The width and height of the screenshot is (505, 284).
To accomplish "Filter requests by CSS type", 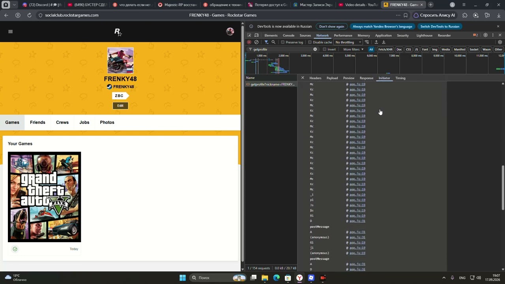I will click(x=408, y=49).
